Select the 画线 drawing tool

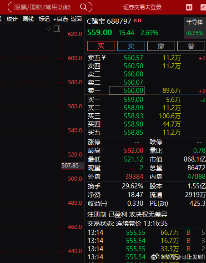pos(28,19)
